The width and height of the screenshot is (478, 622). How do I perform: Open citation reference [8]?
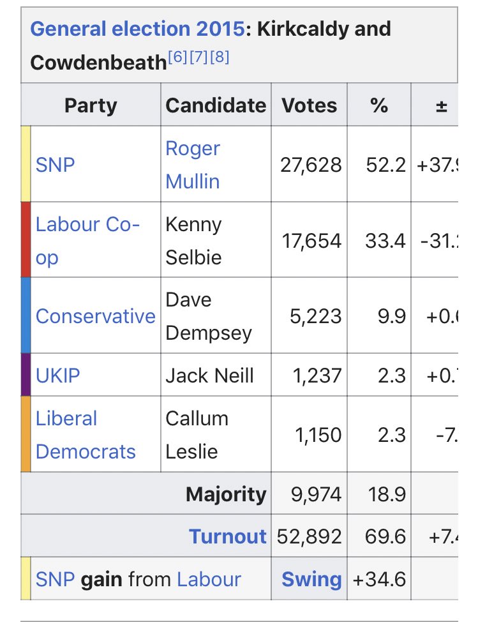[x=219, y=57]
